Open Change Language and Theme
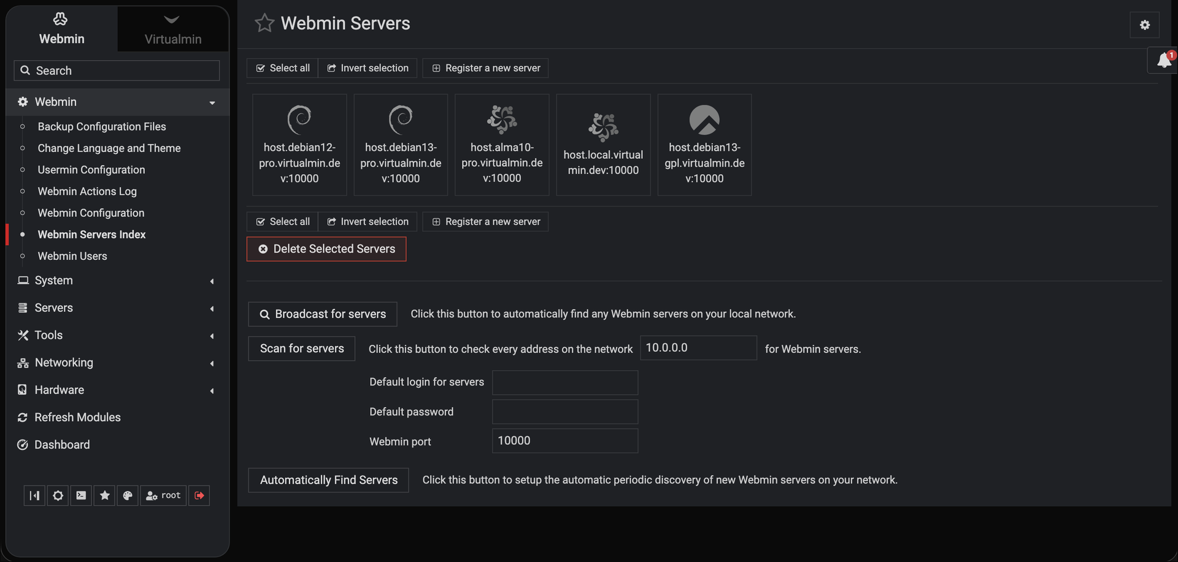 109,148
